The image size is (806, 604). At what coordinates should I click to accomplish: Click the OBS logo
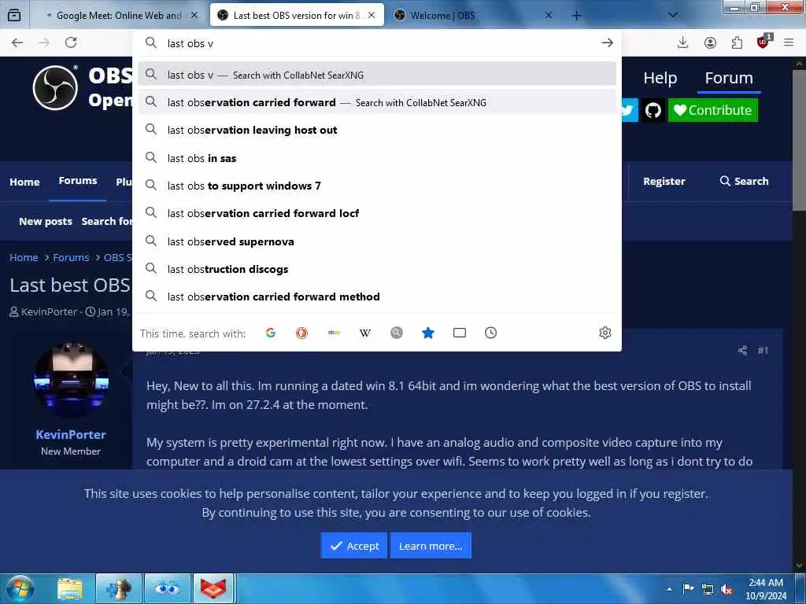[x=56, y=88]
